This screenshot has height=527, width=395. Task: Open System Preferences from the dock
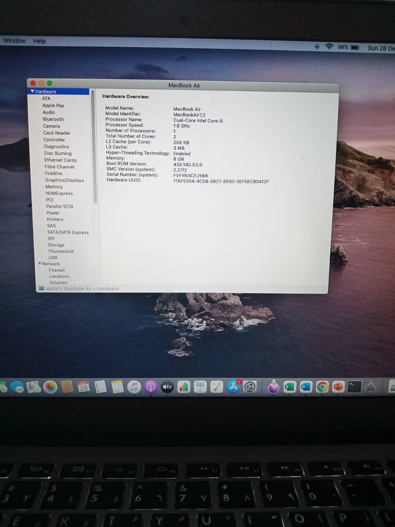point(250,387)
